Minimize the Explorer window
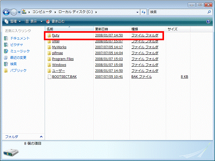This screenshot has height=161, width=215. point(192,5)
